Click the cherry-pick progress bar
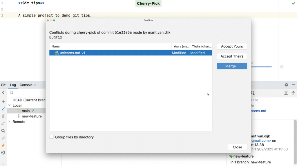 point(262,67)
